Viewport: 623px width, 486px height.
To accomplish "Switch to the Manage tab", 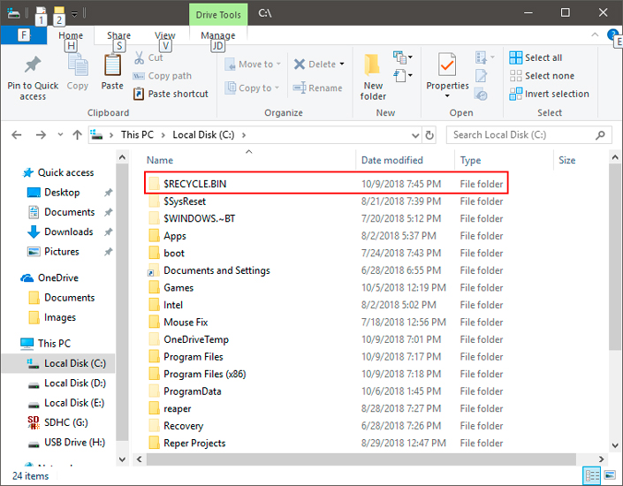I will (x=217, y=35).
